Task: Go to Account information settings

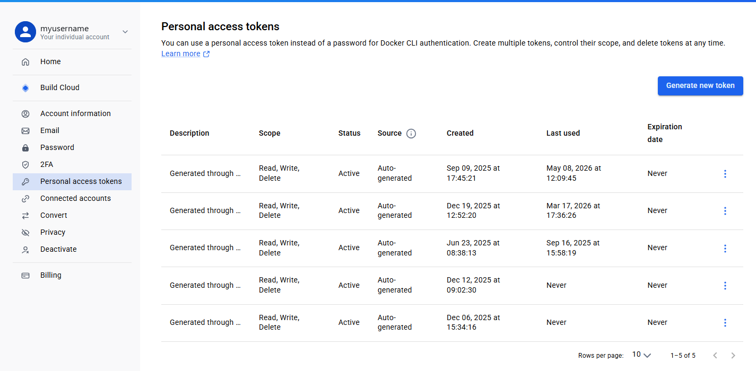Action: [x=72, y=114]
